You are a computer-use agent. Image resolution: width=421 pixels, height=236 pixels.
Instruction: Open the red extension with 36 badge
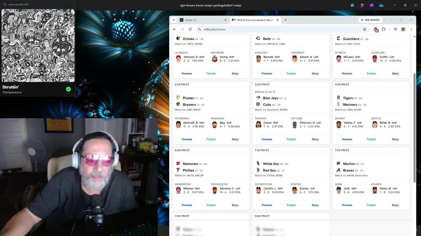[376, 29]
